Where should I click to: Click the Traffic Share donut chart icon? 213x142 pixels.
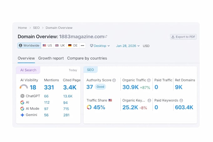(89, 107)
